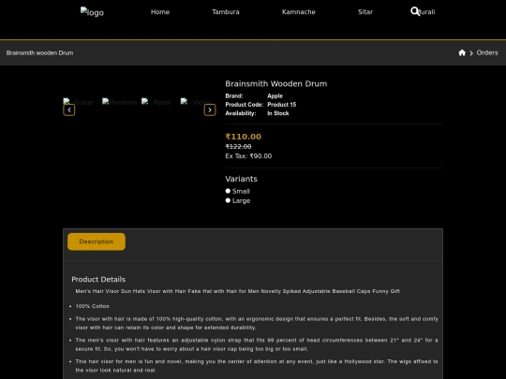Image resolution: width=506 pixels, height=379 pixels.
Task: Click the brand value Apple
Action: (275, 96)
